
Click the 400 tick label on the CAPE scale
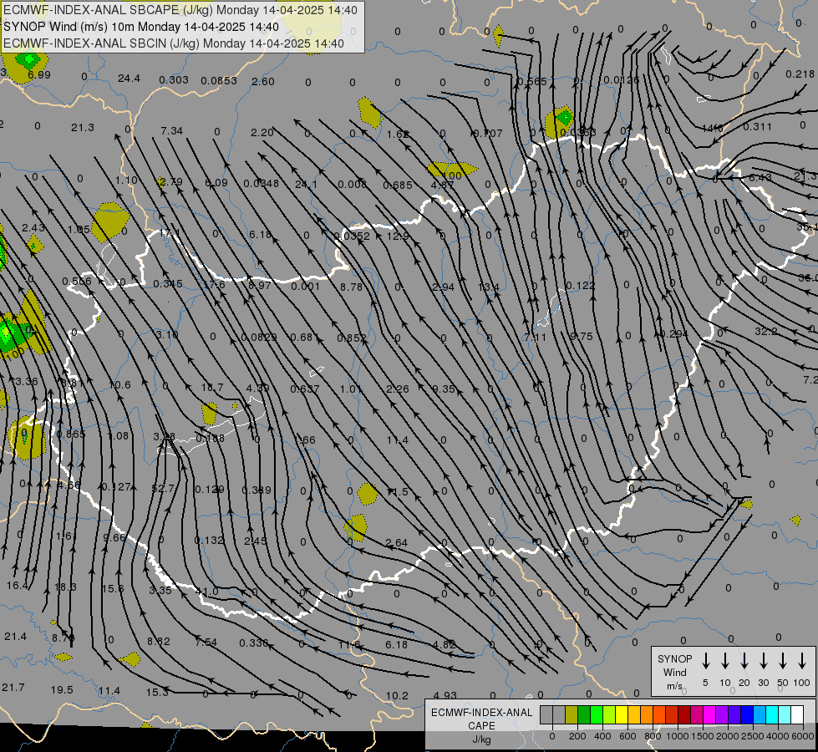click(602, 736)
